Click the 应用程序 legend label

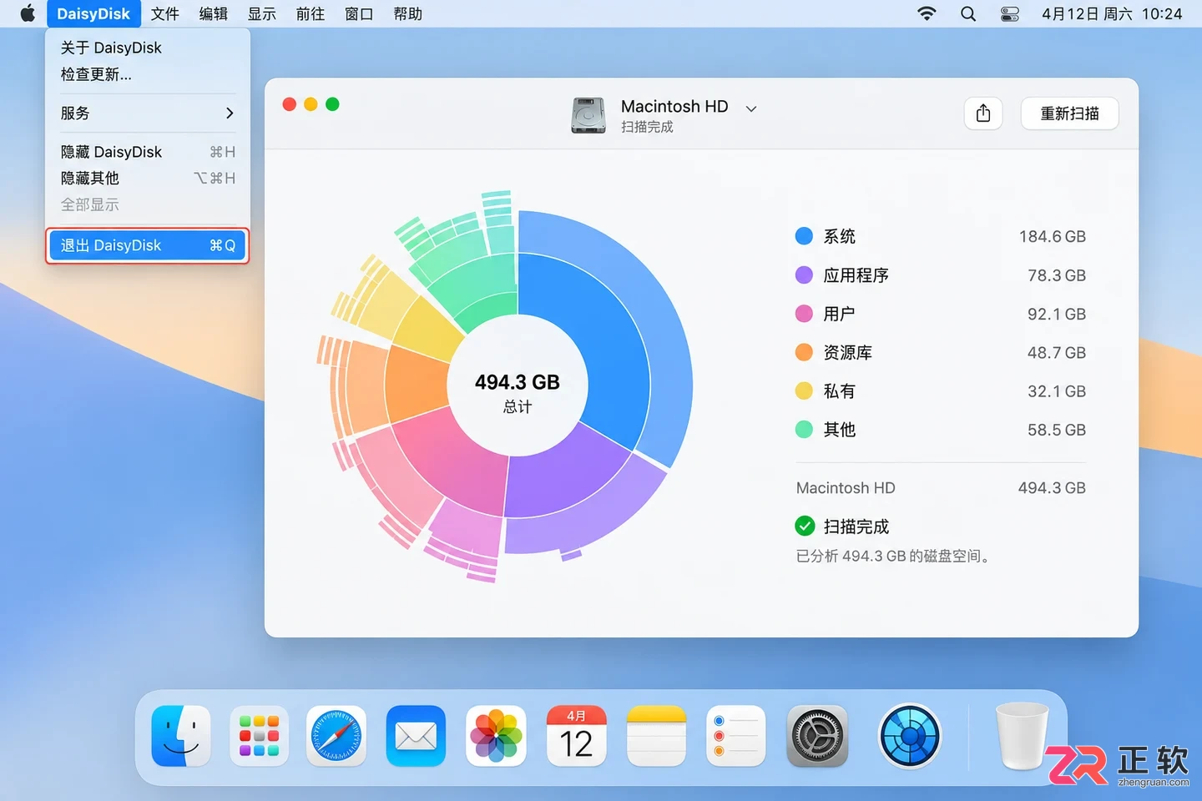pos(856,275)
